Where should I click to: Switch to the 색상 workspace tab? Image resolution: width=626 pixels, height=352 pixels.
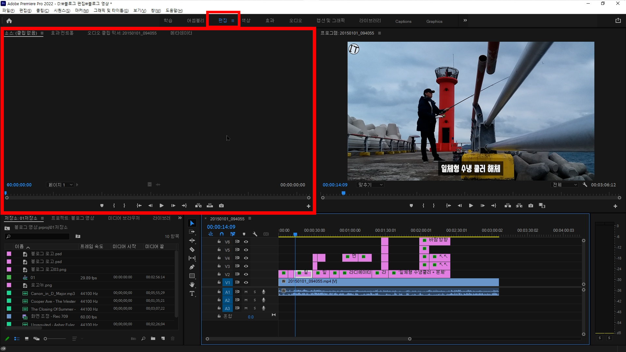pyautogui.click(x=246, y=21)
